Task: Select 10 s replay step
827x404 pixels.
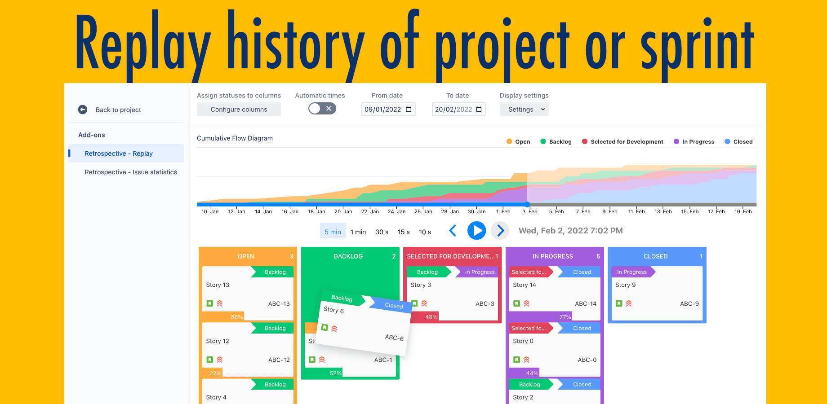Action: click(x=425, y=232)
